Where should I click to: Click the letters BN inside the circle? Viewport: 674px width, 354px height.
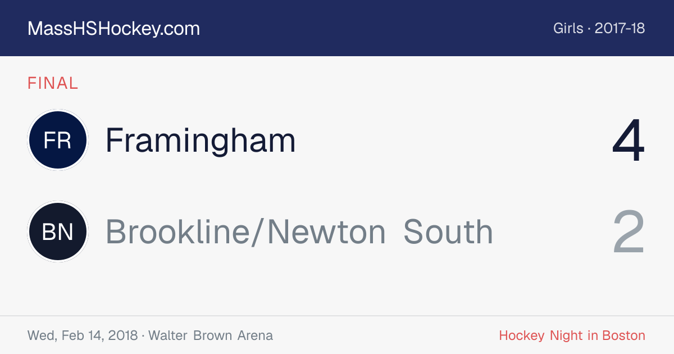pyautogui.click(x=57, y=232)
